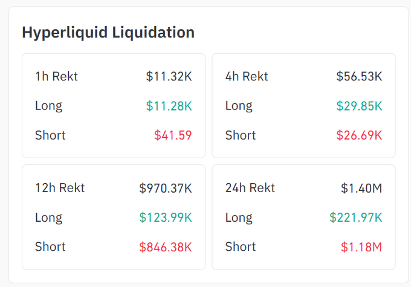Click the 4h Long value $29.85K
The image size is (411, 287).
click(359, 106)
